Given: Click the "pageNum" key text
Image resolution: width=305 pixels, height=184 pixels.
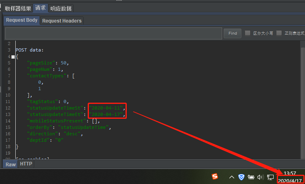Looking at the screenshot, I should pyautogui.click(x=40, y=69).
